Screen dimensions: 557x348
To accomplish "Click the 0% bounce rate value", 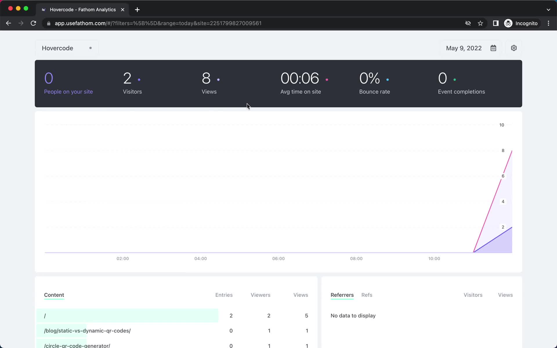I will 370,78.
